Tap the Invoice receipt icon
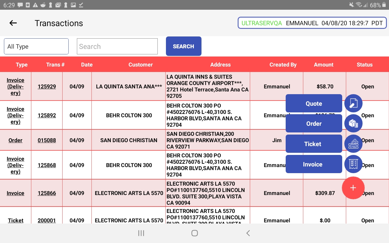The width and height of the screenshot is (389, 243). pyautogui.click(x=353, y=164)
